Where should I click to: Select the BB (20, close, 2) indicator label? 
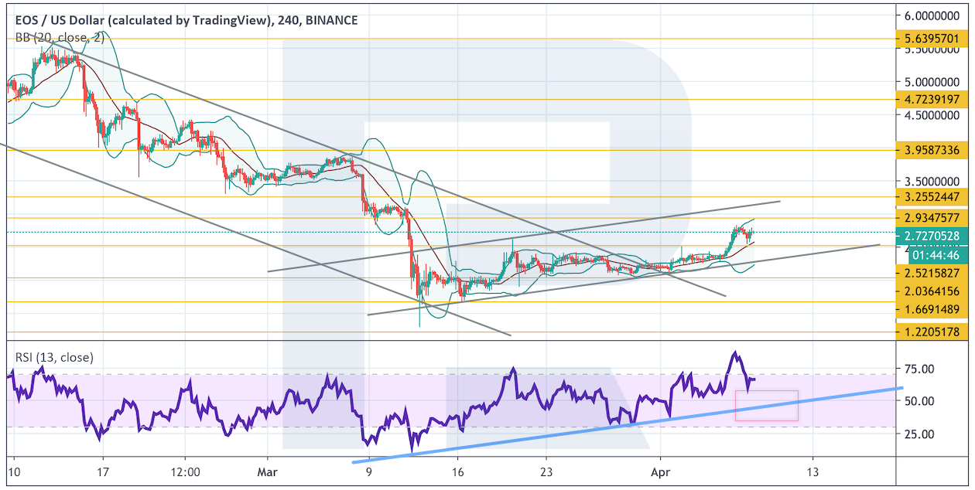[x=61, y=38]
